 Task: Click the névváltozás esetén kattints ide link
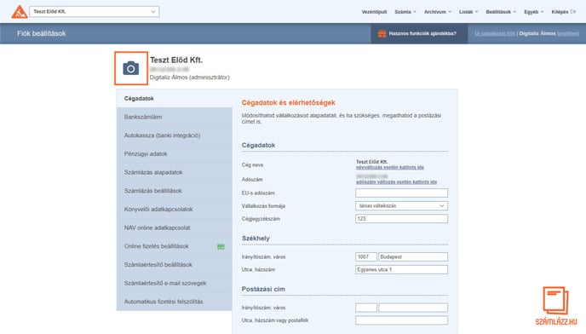390,167
